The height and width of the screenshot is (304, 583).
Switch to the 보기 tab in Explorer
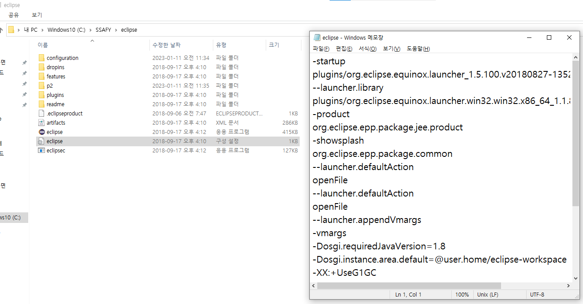[37, 15]
